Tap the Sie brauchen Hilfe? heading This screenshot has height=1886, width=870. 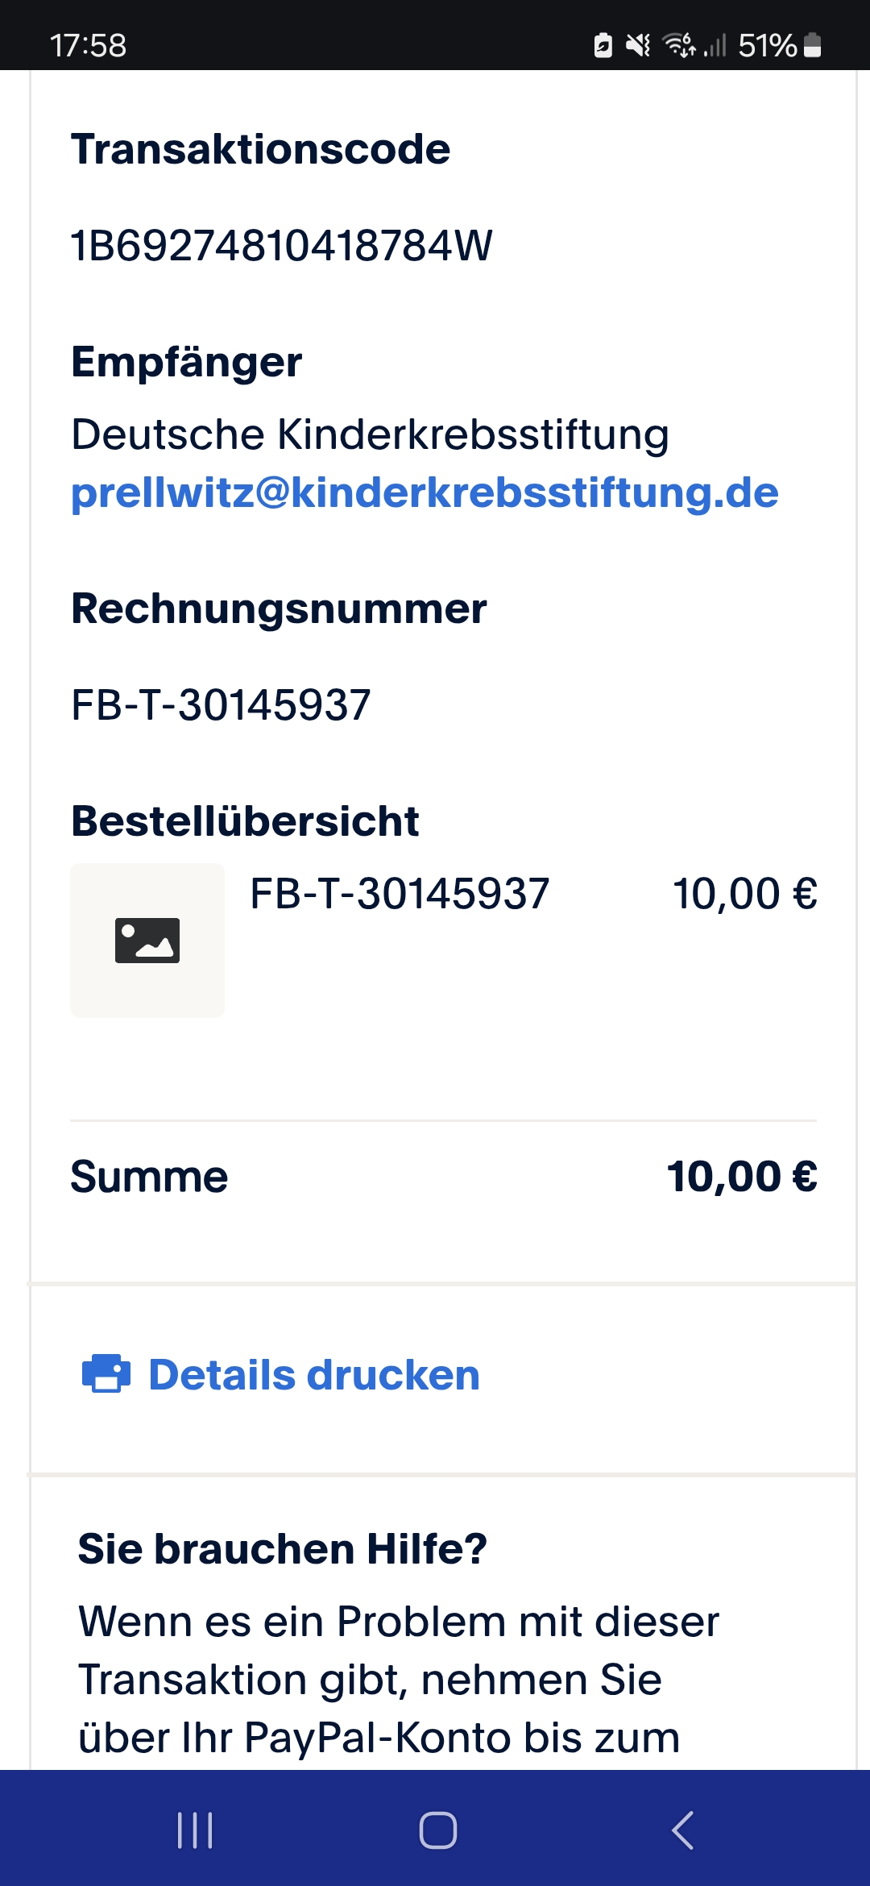click(x=282, y=1548)
